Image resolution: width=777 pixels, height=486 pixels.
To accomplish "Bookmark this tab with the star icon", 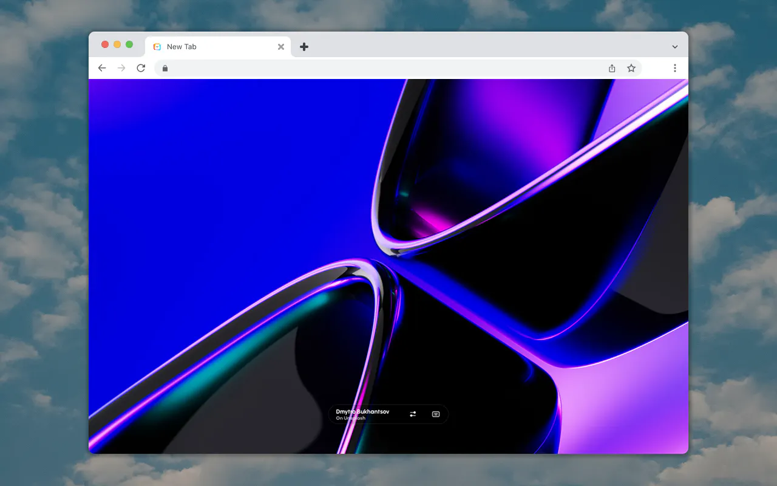I will click(x=631, y=68).
